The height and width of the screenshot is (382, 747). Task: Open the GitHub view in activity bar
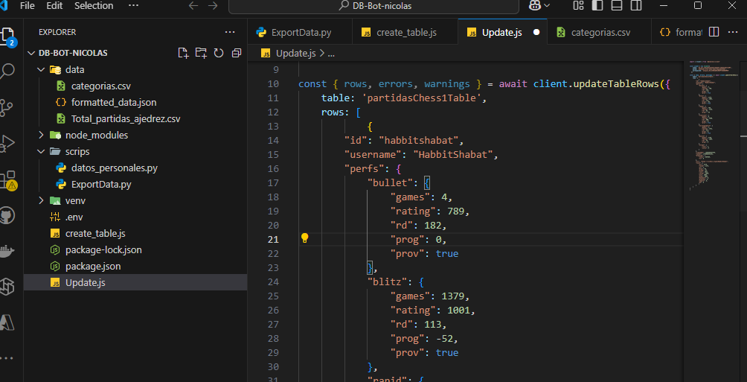click(x=7, y=216)
